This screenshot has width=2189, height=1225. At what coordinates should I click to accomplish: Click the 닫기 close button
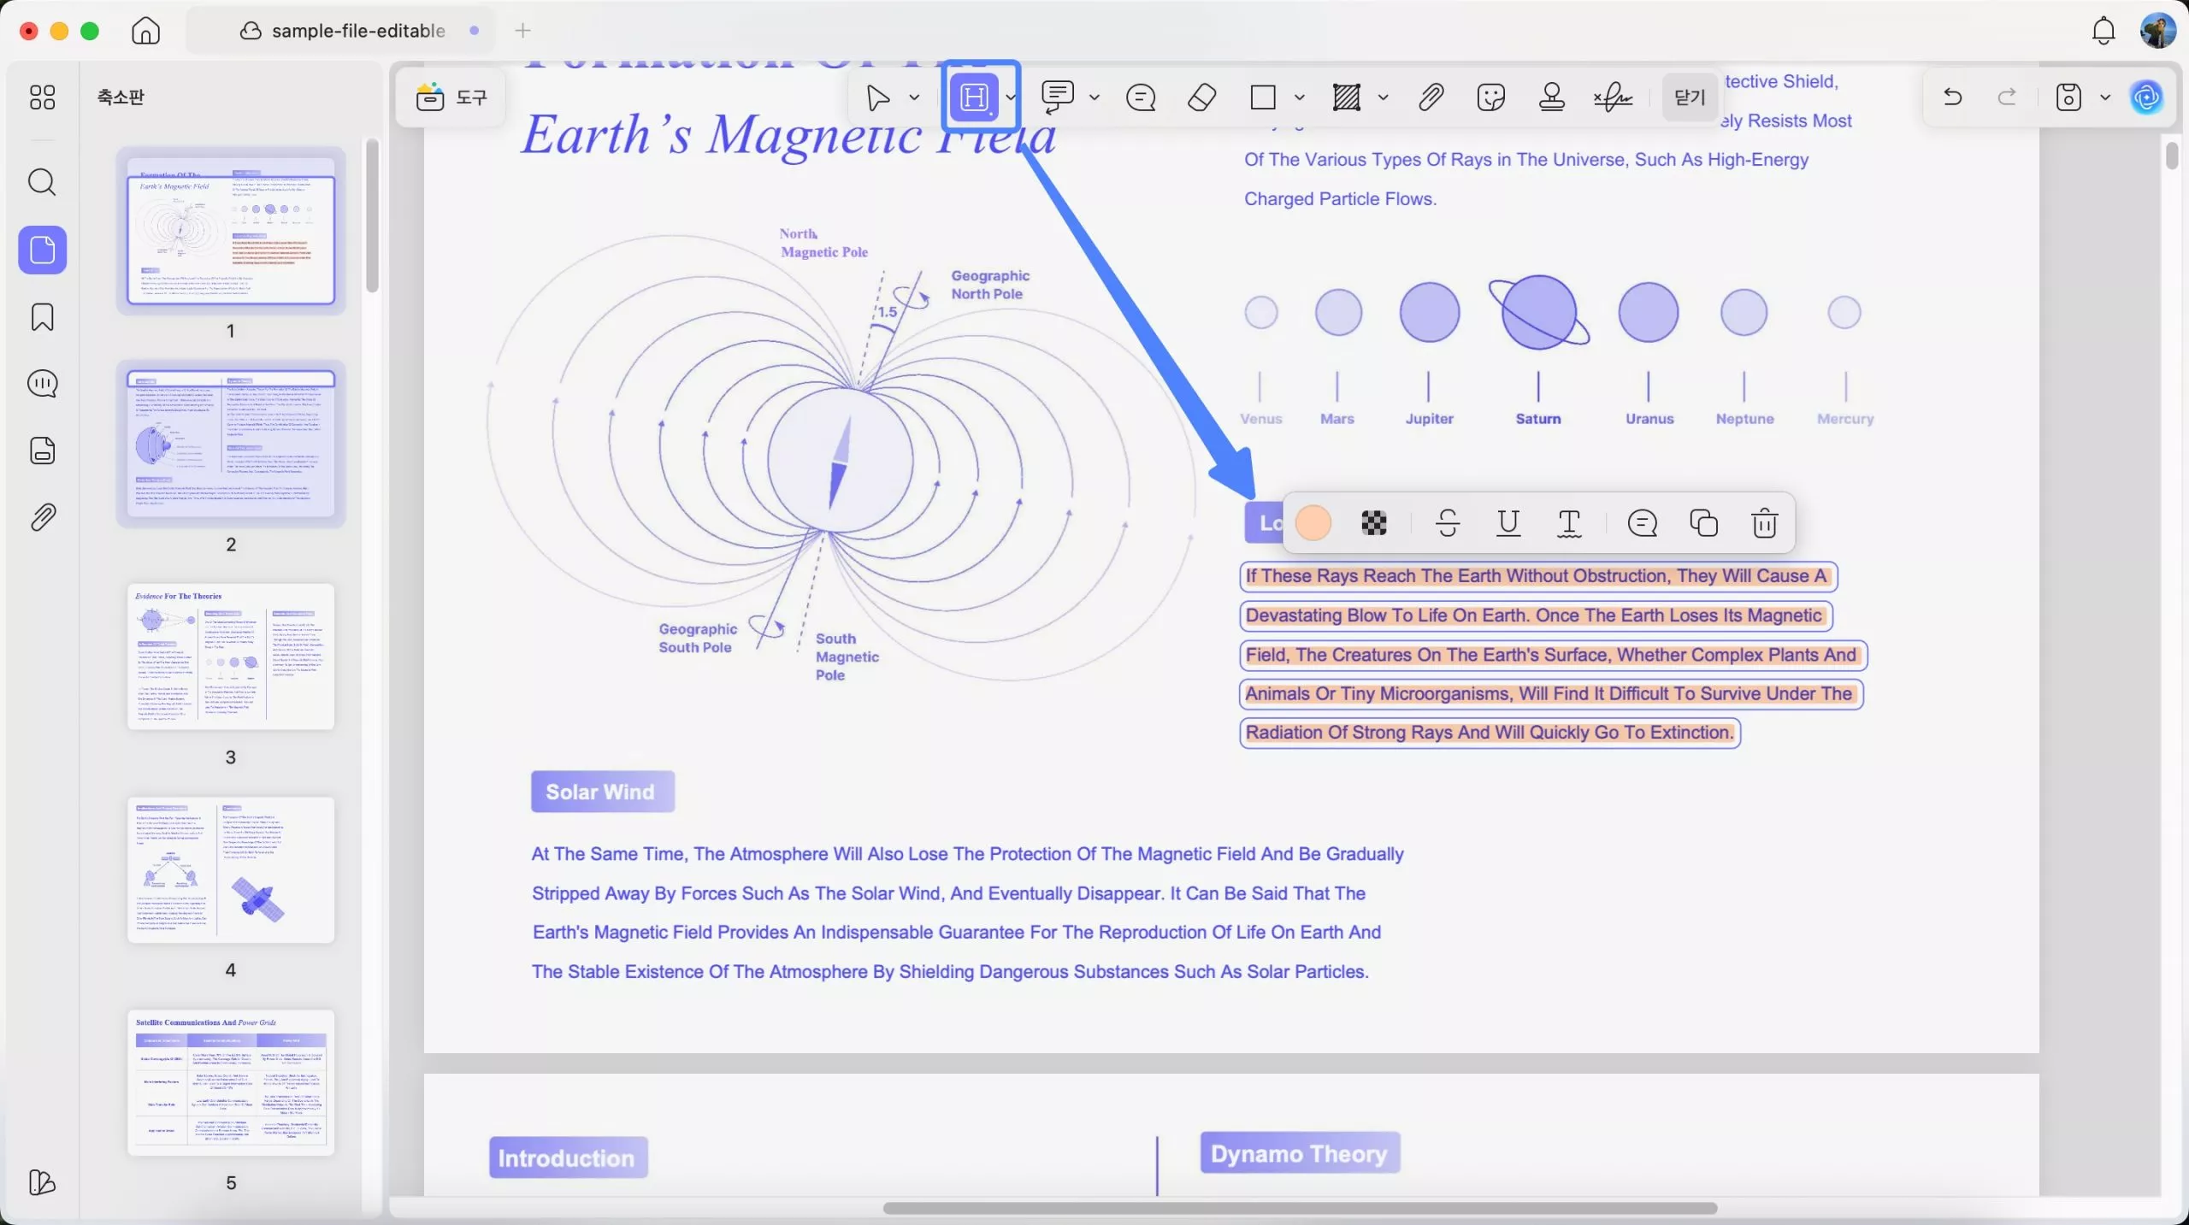point(1689,97)
